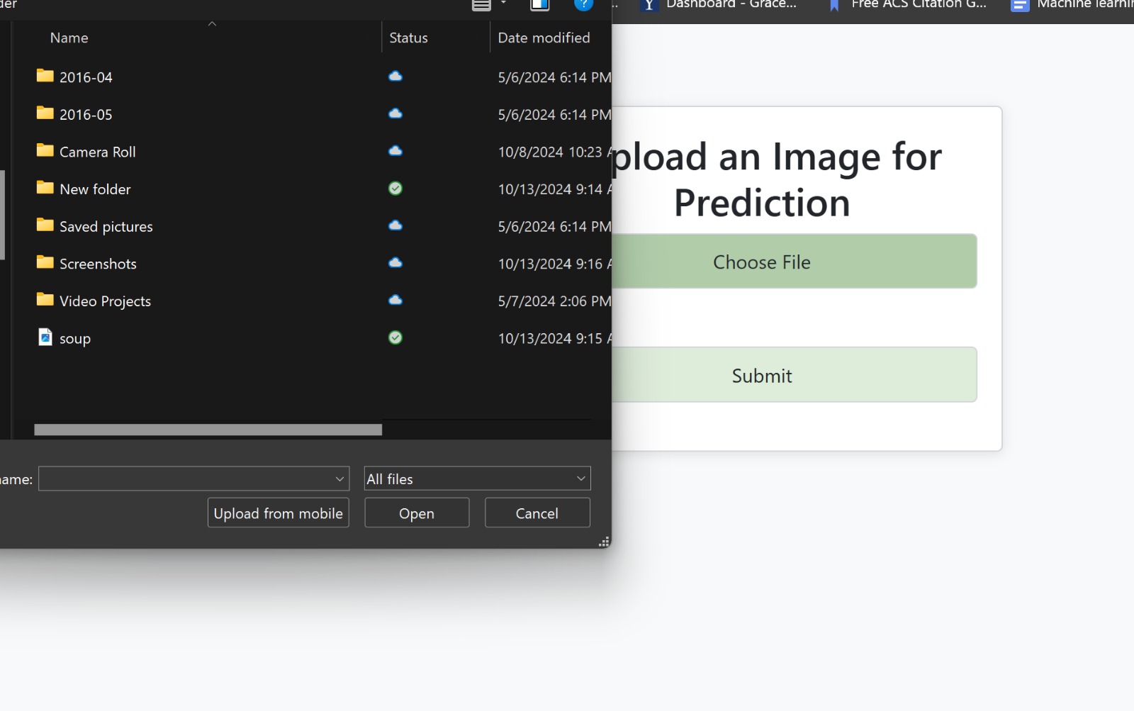The height and width of the screenshot is (711, 1134).
Task: Select the soup image file icon
Action: [x=45, y=337]
